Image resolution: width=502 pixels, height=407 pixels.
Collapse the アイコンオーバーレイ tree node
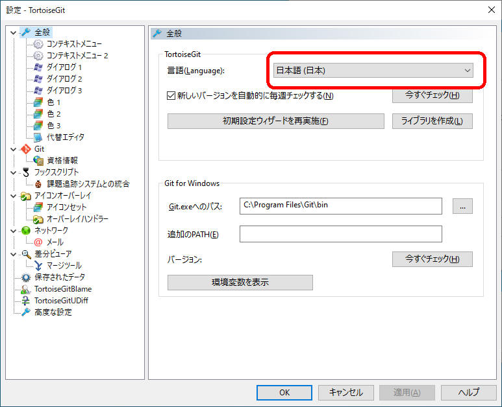[13, 196]
